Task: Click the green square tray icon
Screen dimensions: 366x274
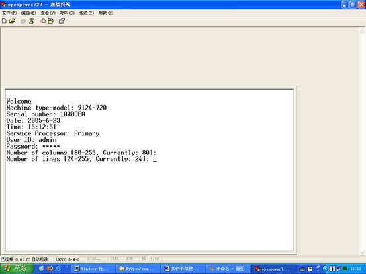Action: click(x=345, y=269)
